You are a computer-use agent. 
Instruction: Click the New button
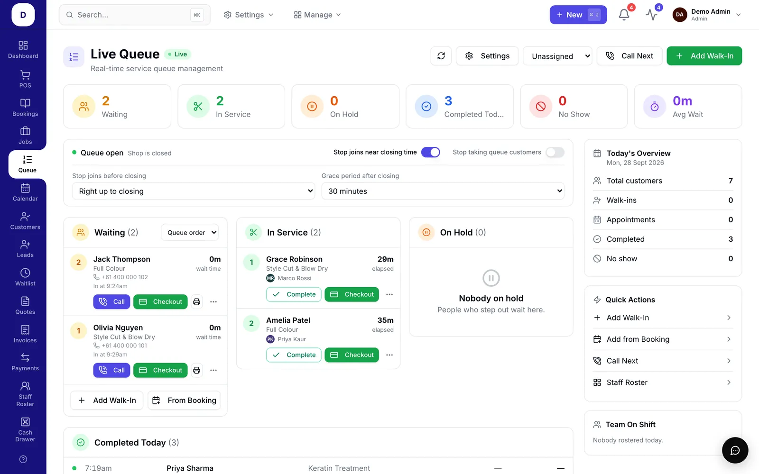pyautogui.click(x=578, y=15)
